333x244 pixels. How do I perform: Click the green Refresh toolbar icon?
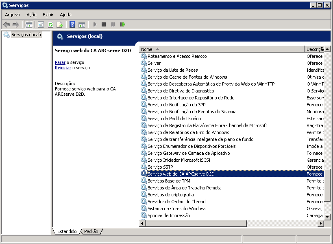(50, 24)
